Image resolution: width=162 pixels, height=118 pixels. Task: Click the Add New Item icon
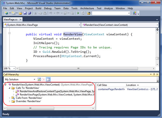[x=14, y=13]
